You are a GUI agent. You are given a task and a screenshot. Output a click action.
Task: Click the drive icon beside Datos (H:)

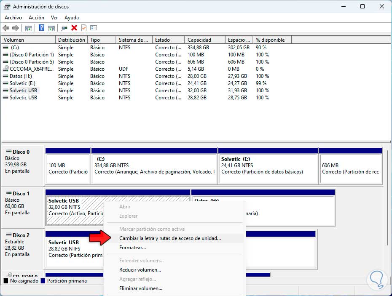coord(5,76)
